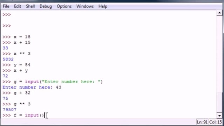The width and height of the screenshot is (224, 126).
Task: Open the Edit menu
Action: pos(18,6)
